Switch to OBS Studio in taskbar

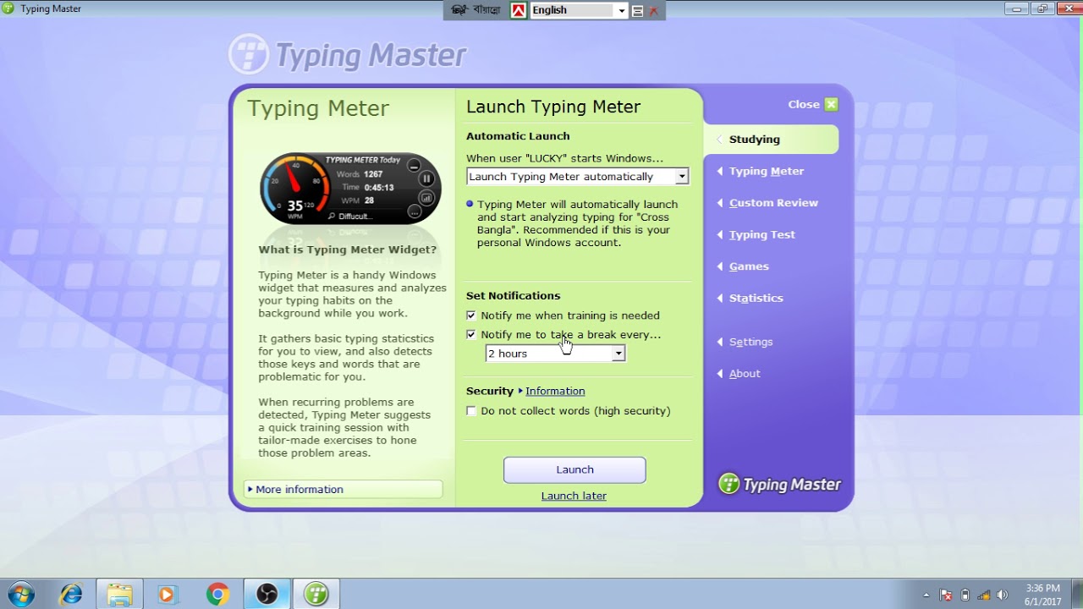click(x=267, y=595)
